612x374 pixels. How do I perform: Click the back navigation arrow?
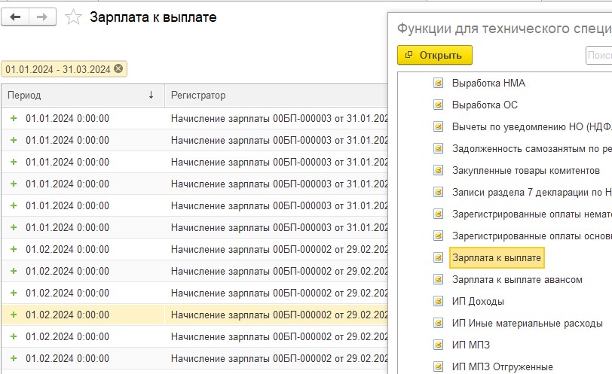pos(15,17)
